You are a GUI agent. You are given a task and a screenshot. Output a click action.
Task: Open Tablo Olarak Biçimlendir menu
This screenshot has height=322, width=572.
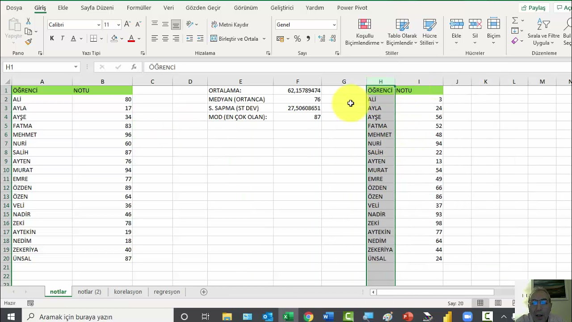click(x=401, y=32)
